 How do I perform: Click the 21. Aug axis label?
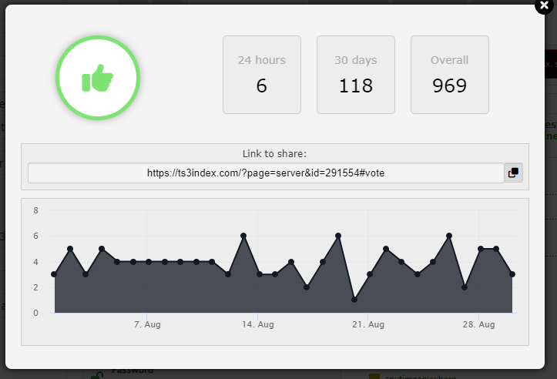(x=368, y=325)
